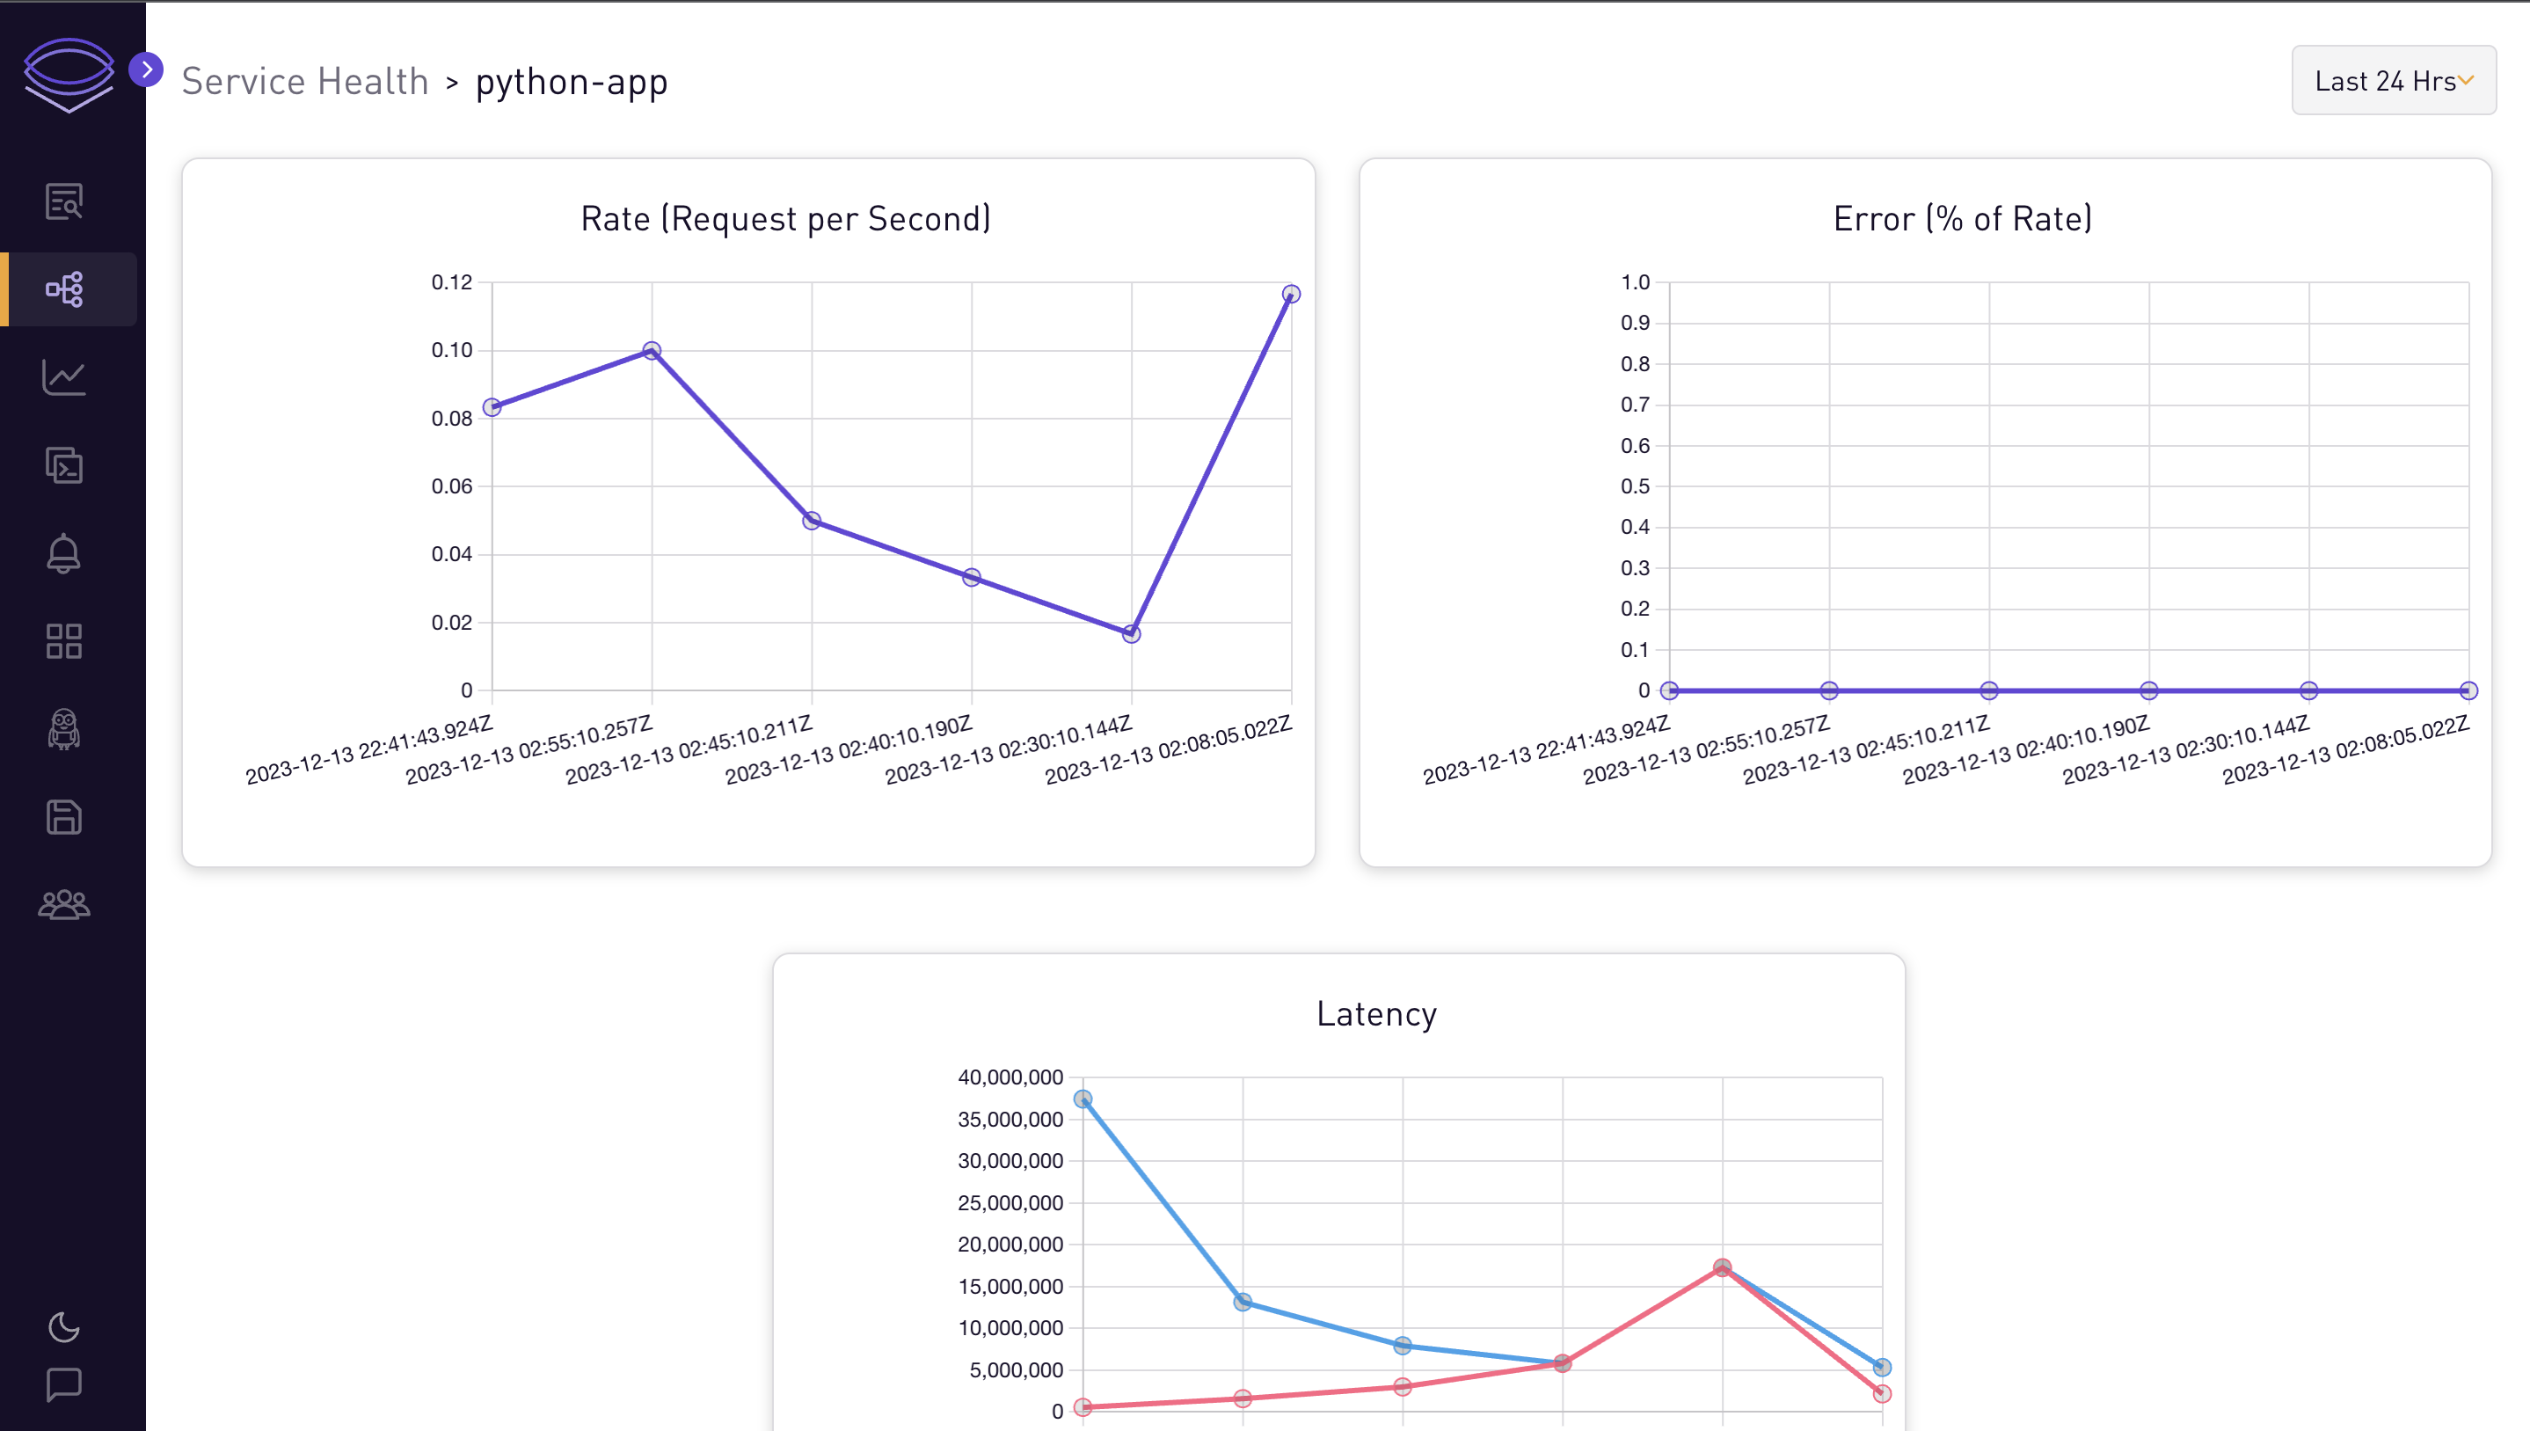Image resolution: width=2530 pixels, height=1431 pixels.
Task: Open the Last 24 Hrs time range dropdown
Action: click(2394, 81)
